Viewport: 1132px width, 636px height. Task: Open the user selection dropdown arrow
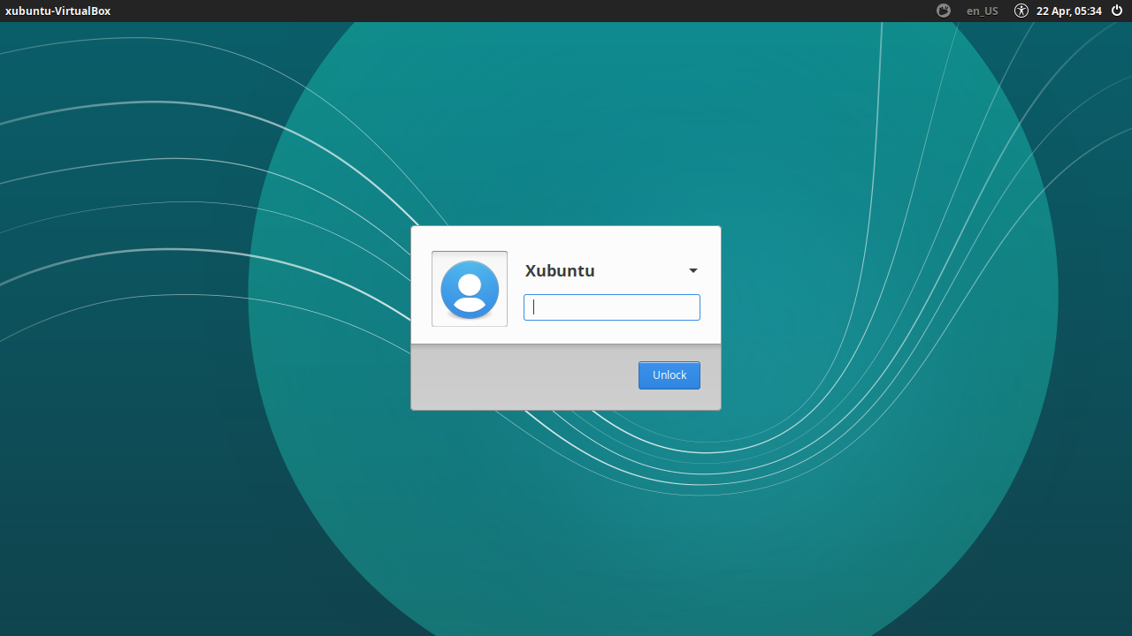click(693, 270)
